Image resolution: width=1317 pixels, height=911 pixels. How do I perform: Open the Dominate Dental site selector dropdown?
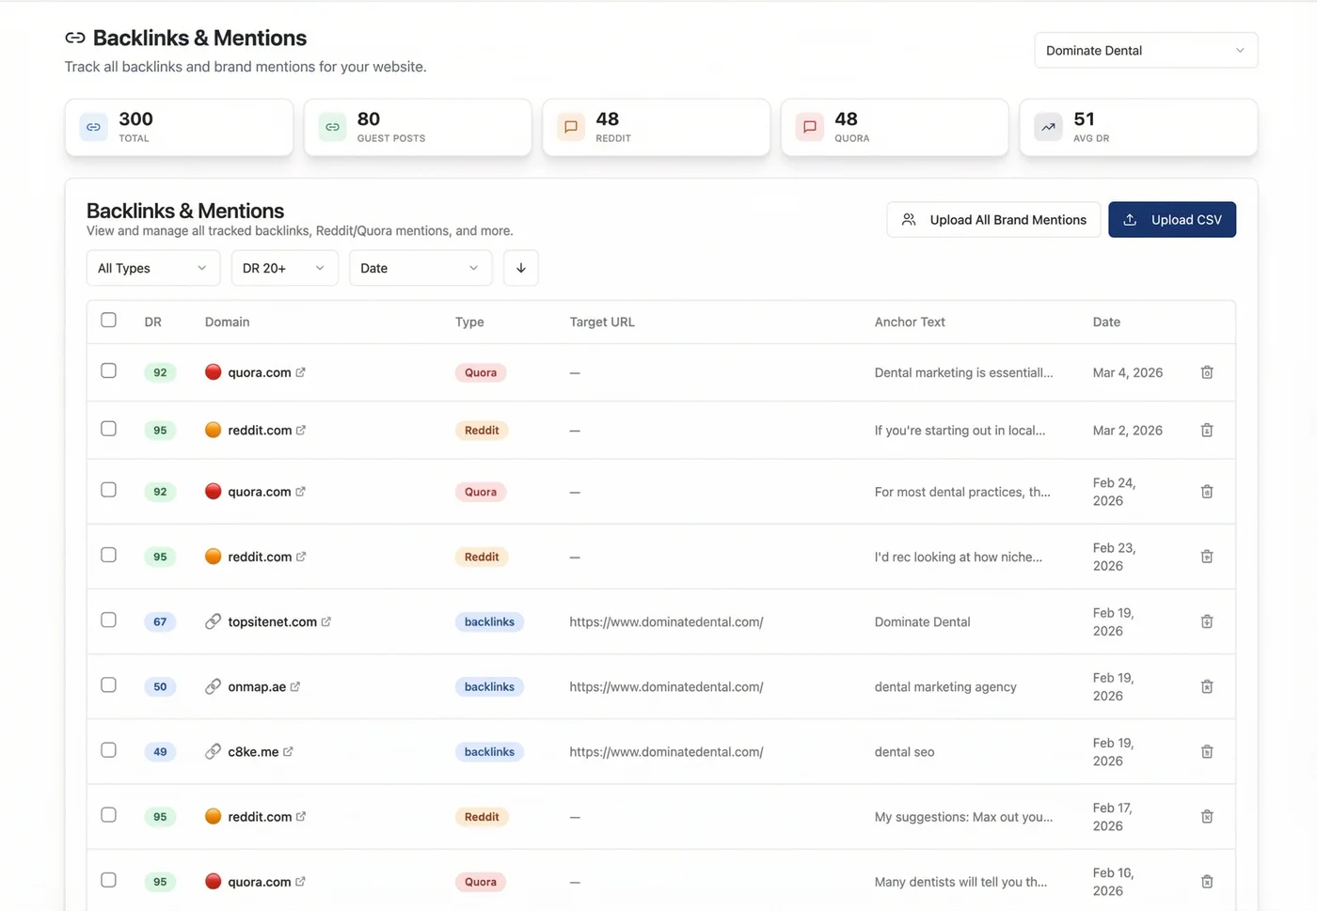tap(1145, 50)
